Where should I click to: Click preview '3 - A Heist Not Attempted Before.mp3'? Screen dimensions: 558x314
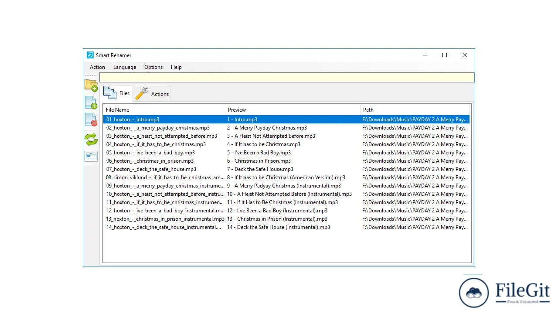coord(271,136)
